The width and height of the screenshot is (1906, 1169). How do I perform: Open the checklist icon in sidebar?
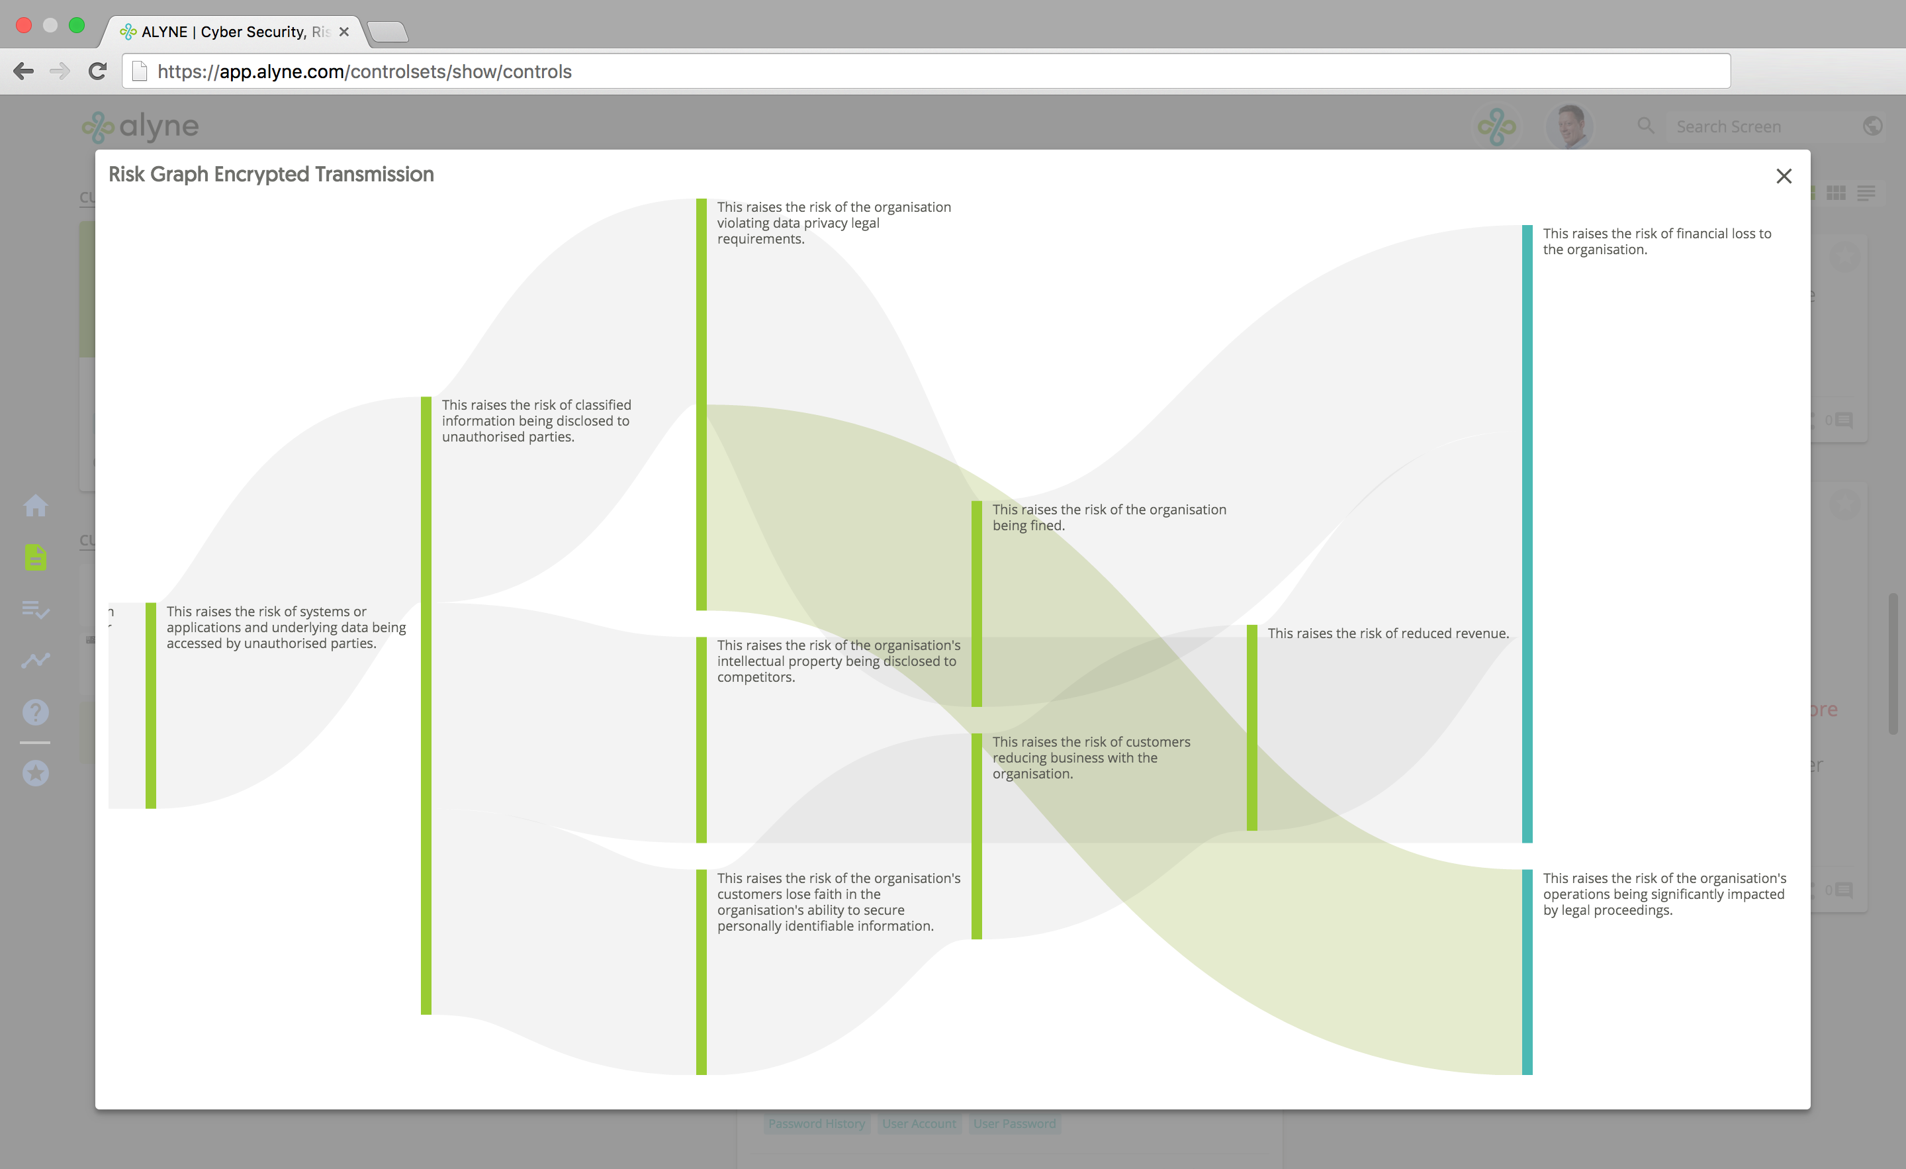(36, 610)
